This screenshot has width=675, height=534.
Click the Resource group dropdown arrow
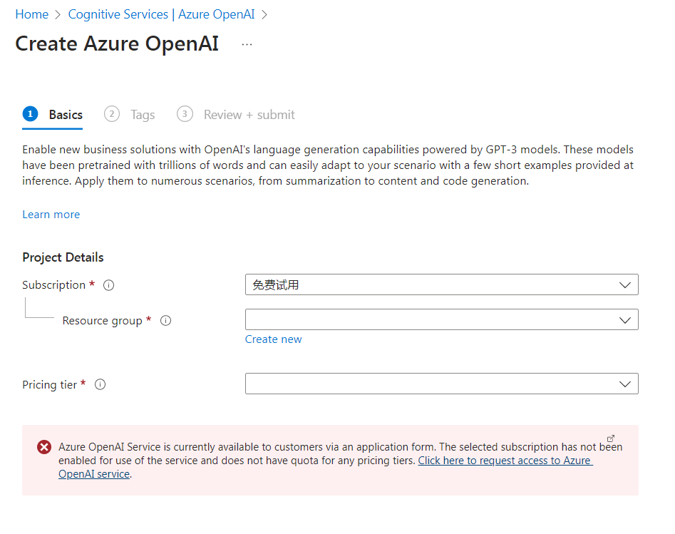click(624, 320)
